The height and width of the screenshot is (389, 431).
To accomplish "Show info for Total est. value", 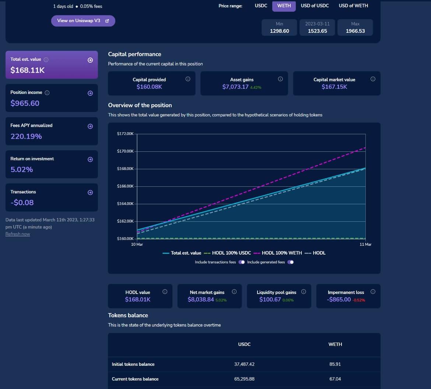I will [x=46, y=59].
